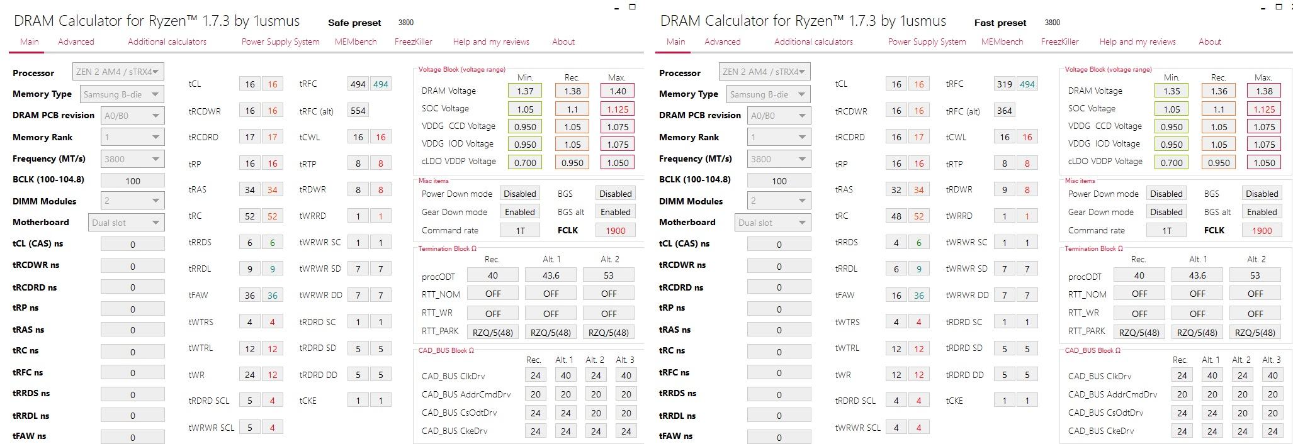
Task: Click CAD_BUS AddrCmdDrv Rec. 20 in Safe preset window
Action: coord(536,394)
